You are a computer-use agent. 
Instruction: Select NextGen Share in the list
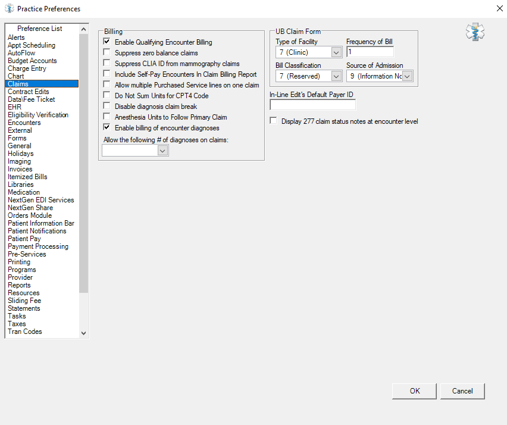pos(30,208)
